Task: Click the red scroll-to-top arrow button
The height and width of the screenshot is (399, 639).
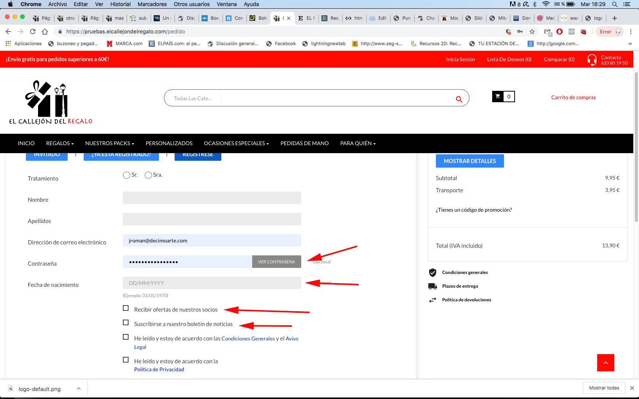Action: [x=606, y=363]
